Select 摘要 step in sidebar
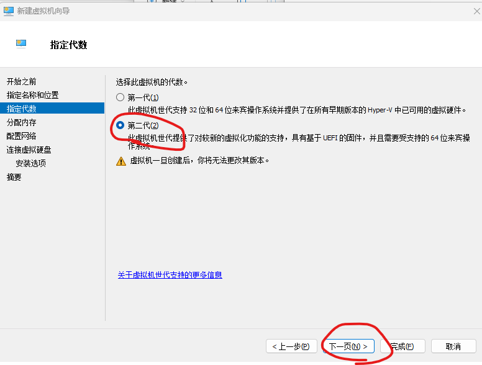 click(x=14, y=177)
